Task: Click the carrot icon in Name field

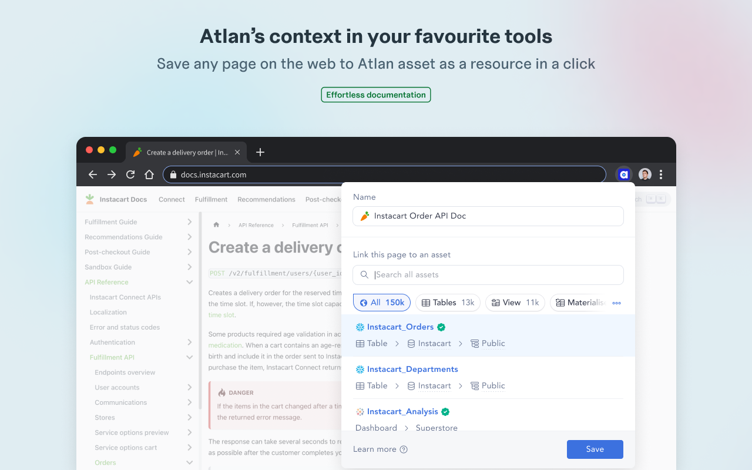Action: click(x=365, y=216)
